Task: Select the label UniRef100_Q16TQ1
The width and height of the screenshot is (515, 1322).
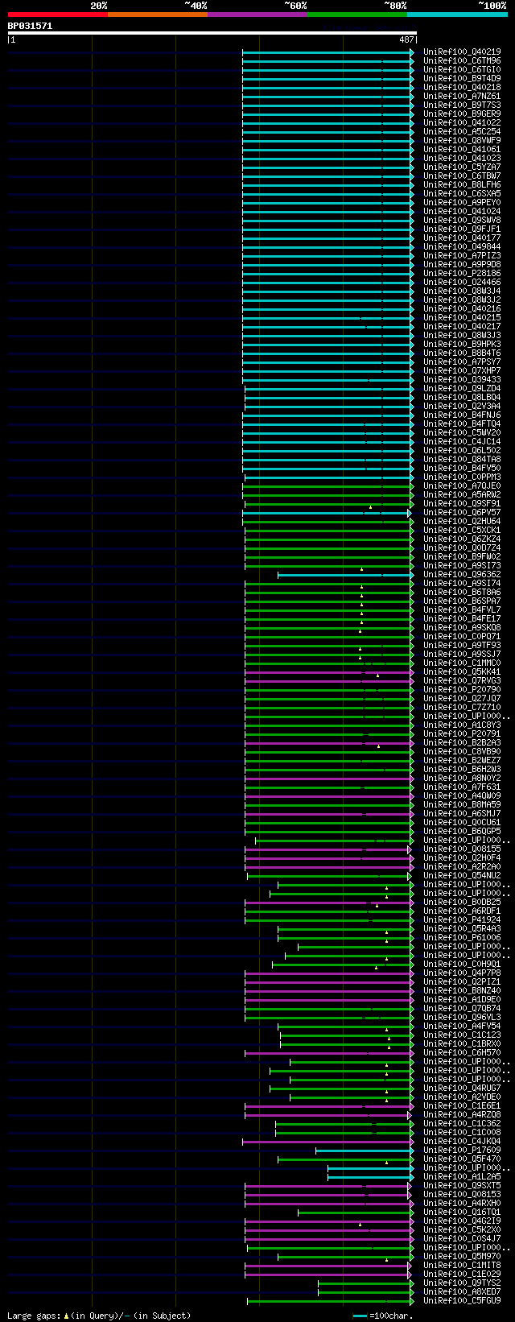Action: (x=462, y=1213)
